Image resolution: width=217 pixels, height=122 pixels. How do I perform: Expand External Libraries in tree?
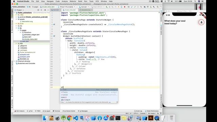click(x=14, y=61)
